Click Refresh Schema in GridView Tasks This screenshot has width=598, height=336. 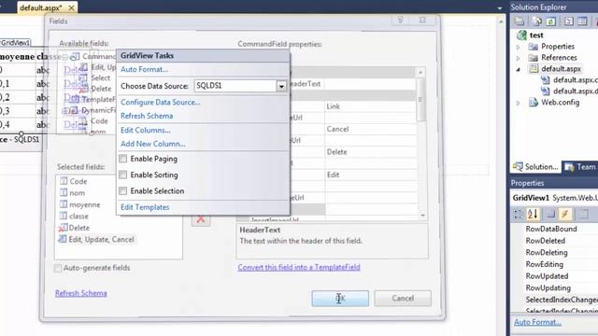(x=147, y=116)
